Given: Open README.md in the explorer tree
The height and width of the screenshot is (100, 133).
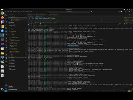Looking at the screenshot, I should click(13, 69).
